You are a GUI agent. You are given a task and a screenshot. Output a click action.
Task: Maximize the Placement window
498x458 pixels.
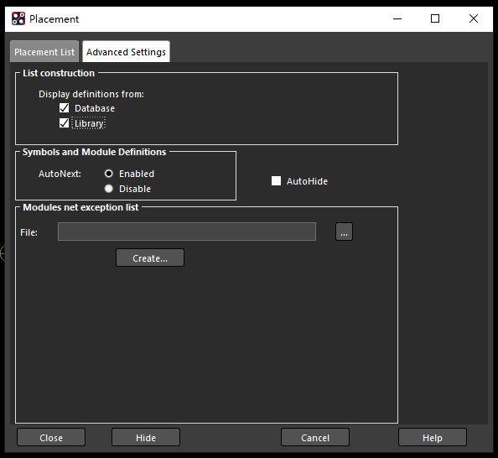point(435,18)
